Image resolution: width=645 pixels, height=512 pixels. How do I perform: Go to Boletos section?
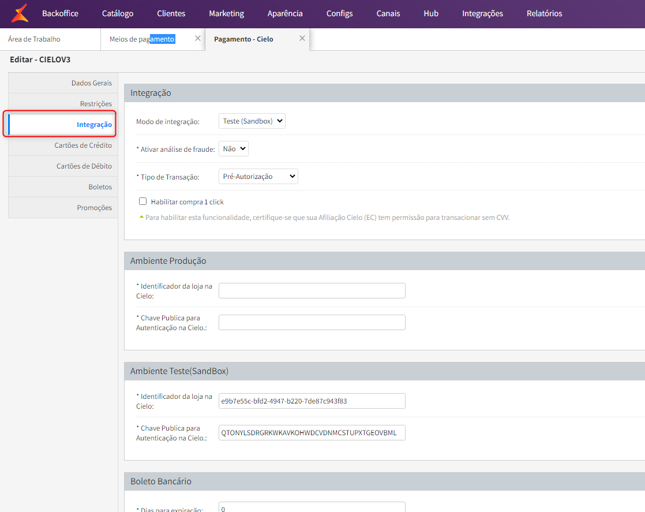point(63,187)
